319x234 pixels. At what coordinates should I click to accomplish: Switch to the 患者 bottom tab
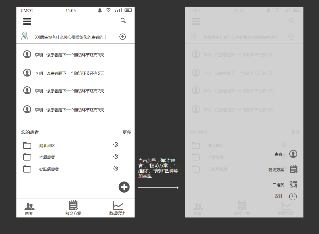[x=29, y=209]
